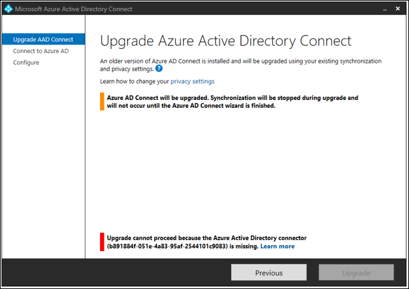The height and width of the screenshot is (289, 409).
Task: Switch to the Configure step
Action: (26, 63)
